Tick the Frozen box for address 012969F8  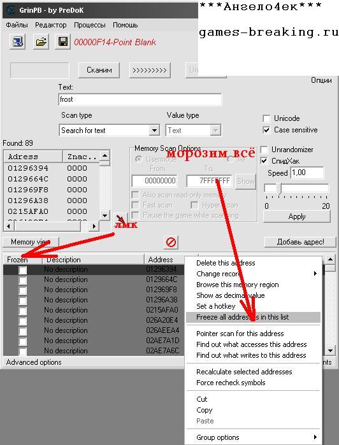[22, 290]
